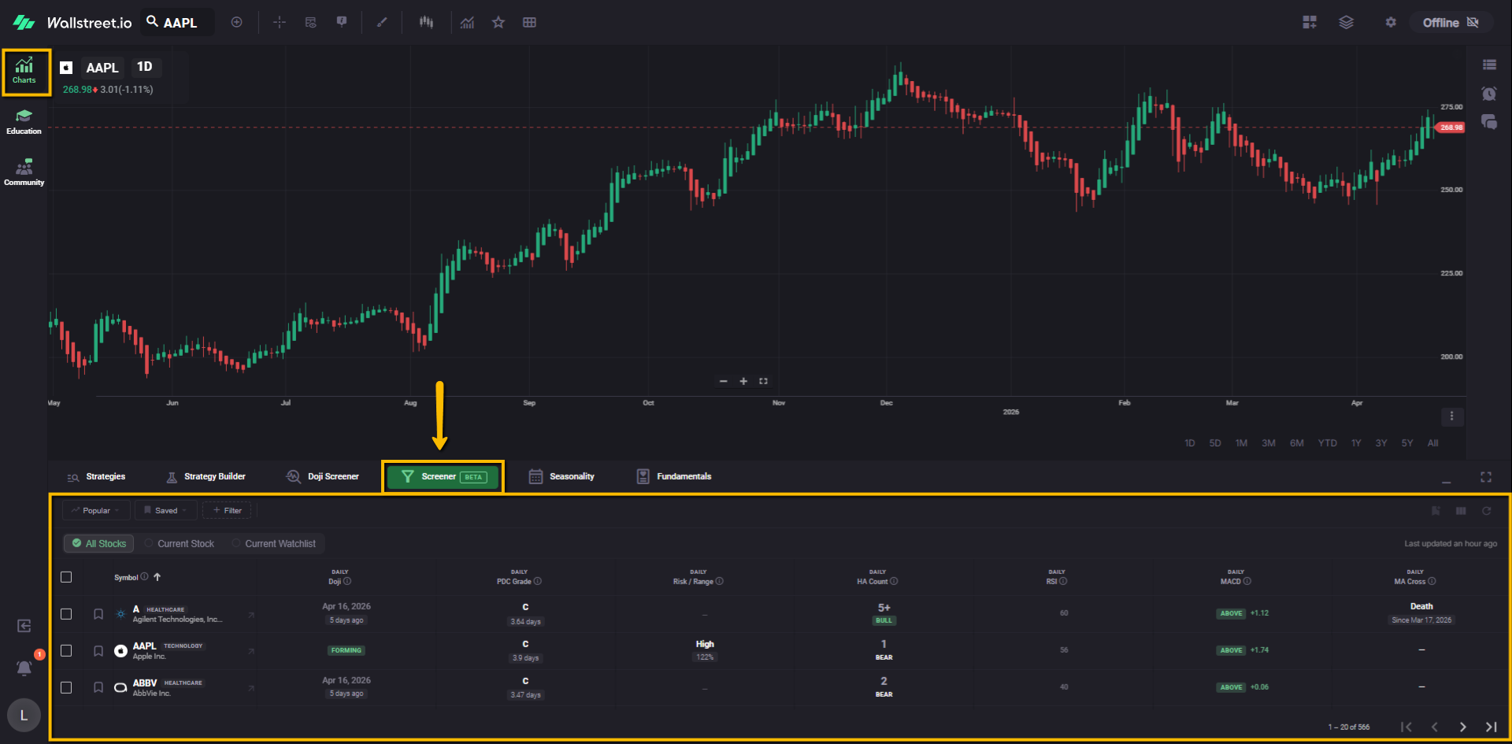This screenshot has width=1512, height=744.
Task: Open notifications bell in left sidebar
Action: (24, 668)
